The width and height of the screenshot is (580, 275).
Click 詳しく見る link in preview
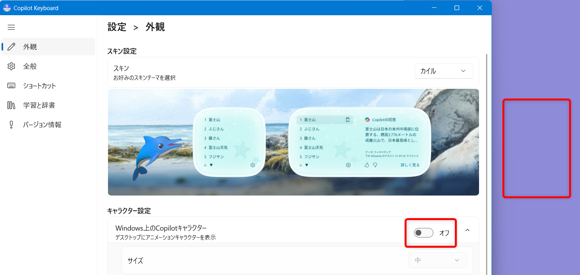pyautogui.click(x=410, y=165)
